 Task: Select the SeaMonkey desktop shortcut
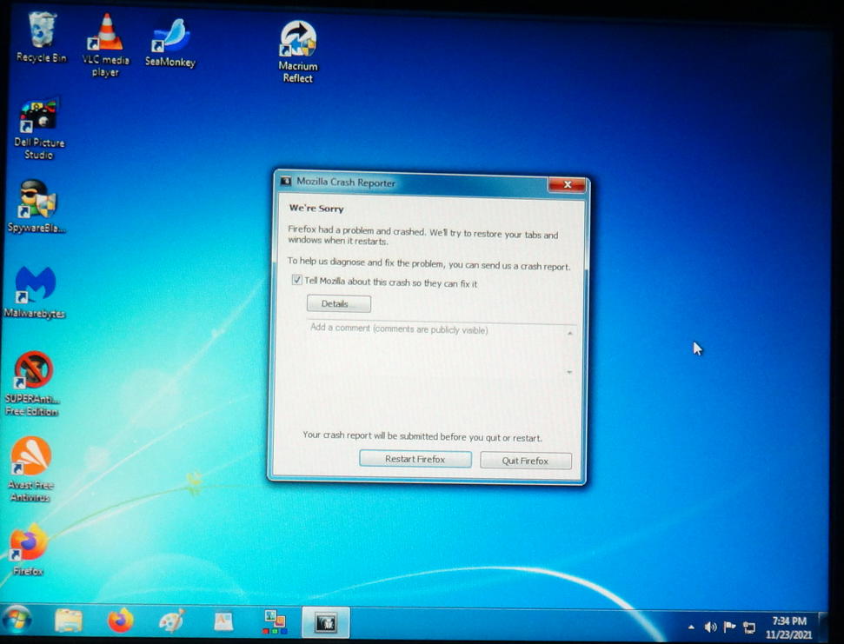point(170,43)
